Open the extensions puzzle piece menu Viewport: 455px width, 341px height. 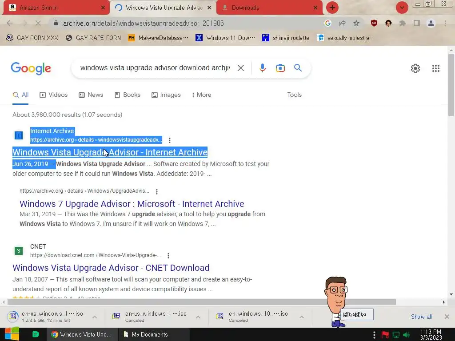[403, 23]
